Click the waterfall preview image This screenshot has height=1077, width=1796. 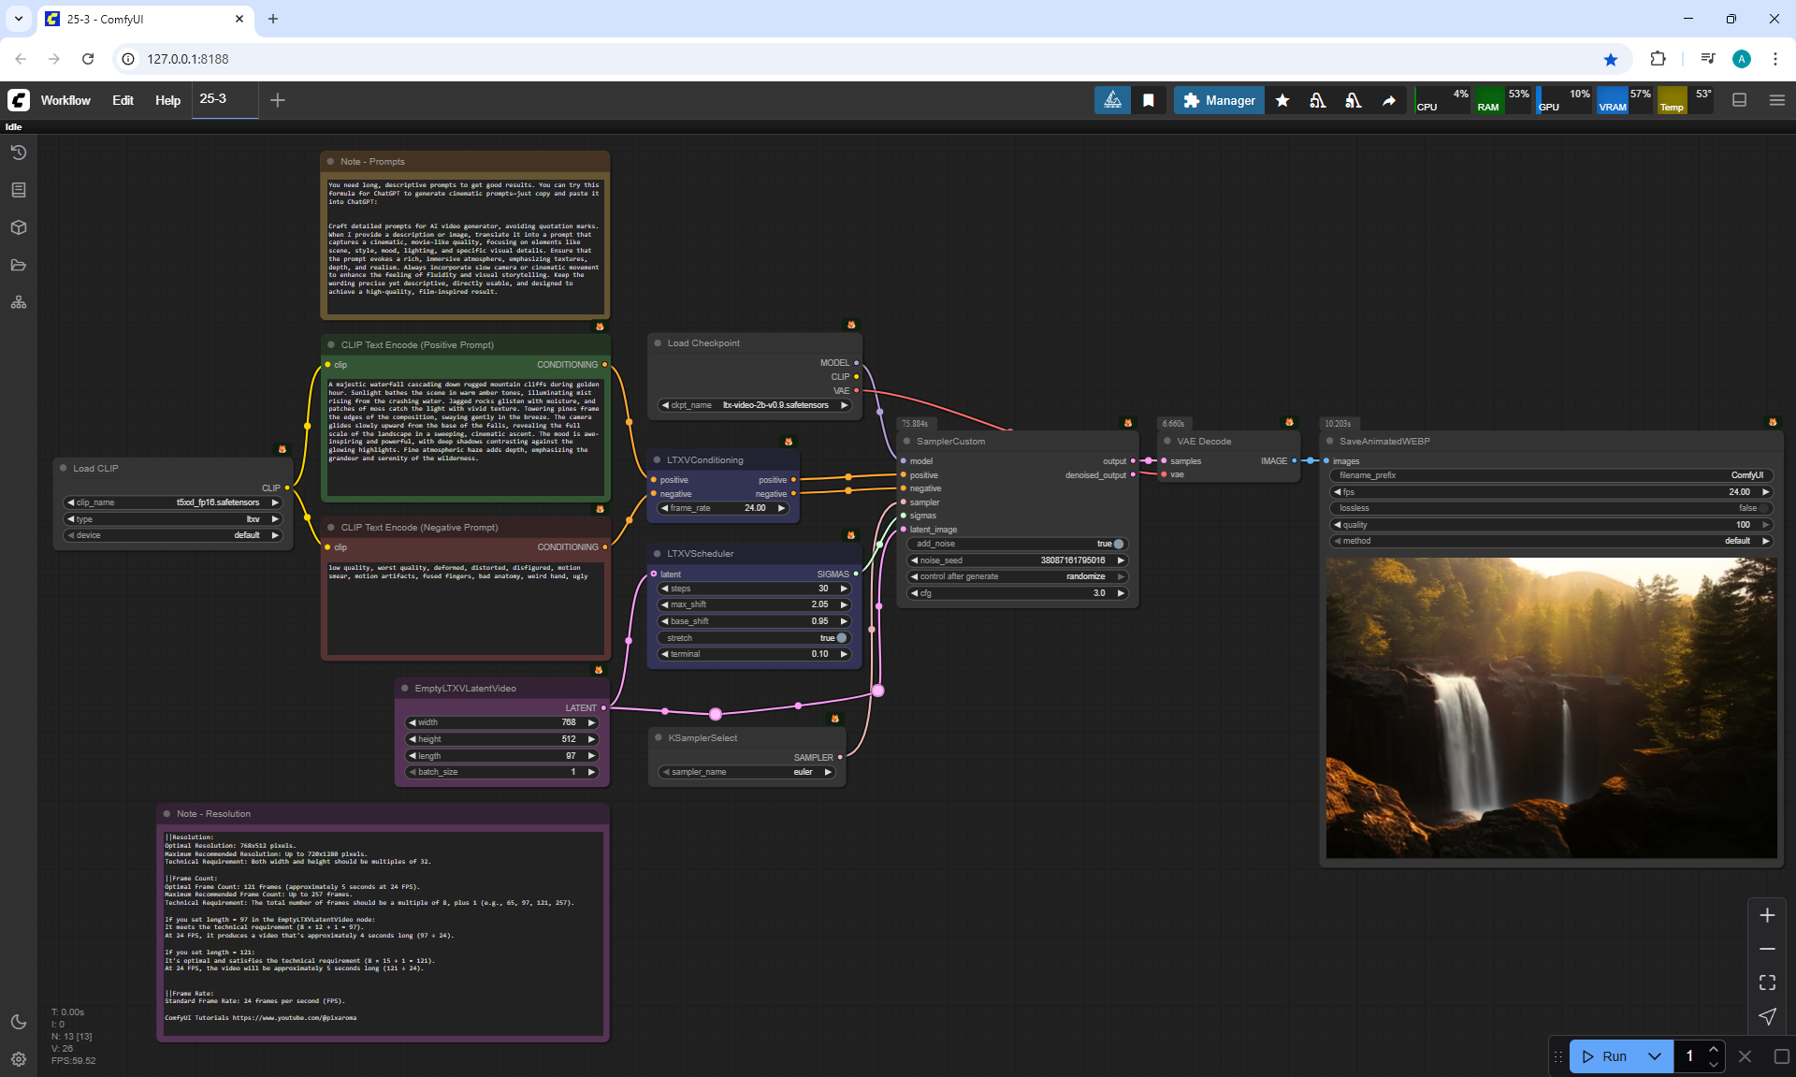(x=1551, y=708)
